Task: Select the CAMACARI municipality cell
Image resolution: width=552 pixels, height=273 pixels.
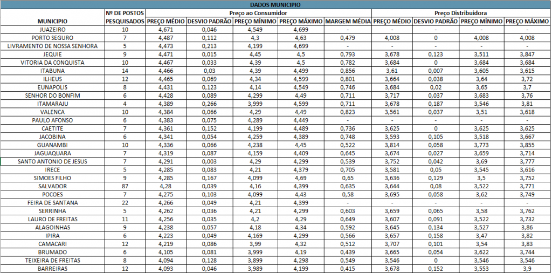Action: point(52,244)
